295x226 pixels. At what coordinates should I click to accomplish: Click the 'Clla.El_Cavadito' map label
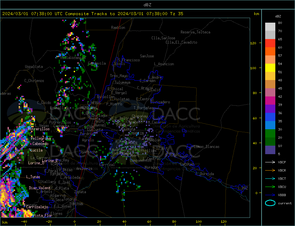point(181,42)
